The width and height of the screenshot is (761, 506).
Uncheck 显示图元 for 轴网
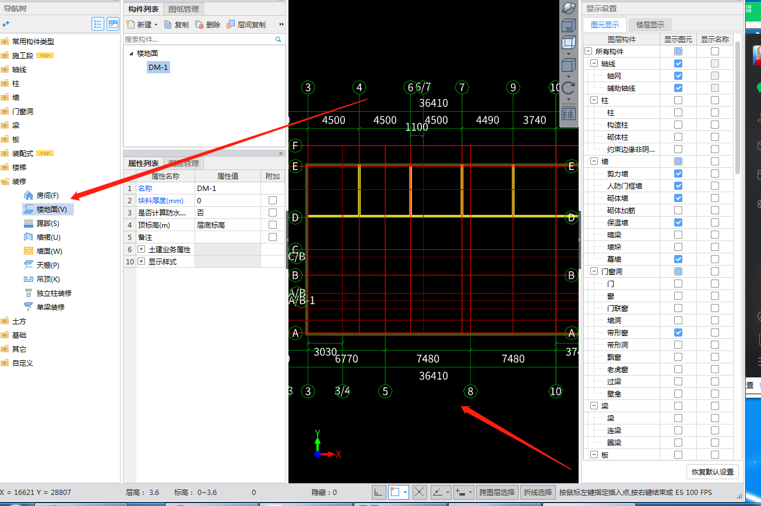tap(678, 76)
